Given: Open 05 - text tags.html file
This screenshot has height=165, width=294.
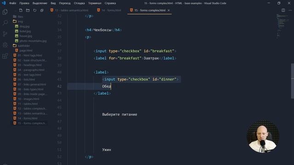Looking at the screenshot, I should coord(29,75).
